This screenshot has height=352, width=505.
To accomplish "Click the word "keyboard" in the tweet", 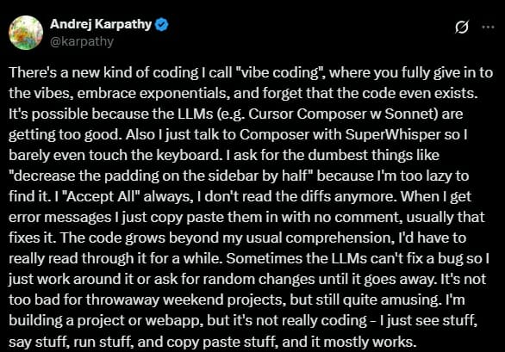I will pos(188,156).
